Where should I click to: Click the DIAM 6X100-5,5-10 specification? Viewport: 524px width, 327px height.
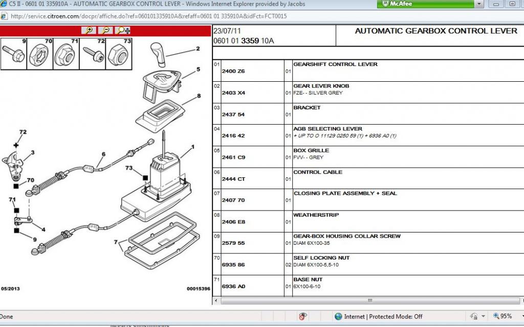[316, 265]
